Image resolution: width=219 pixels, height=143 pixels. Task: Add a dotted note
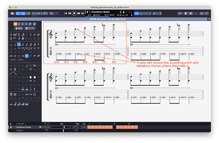point(11,49)
